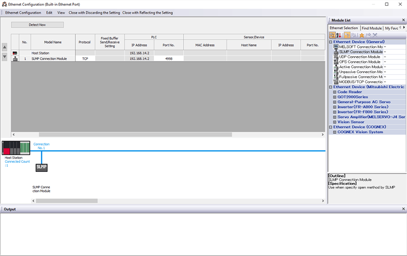Open the View menu

coord(61,13)
